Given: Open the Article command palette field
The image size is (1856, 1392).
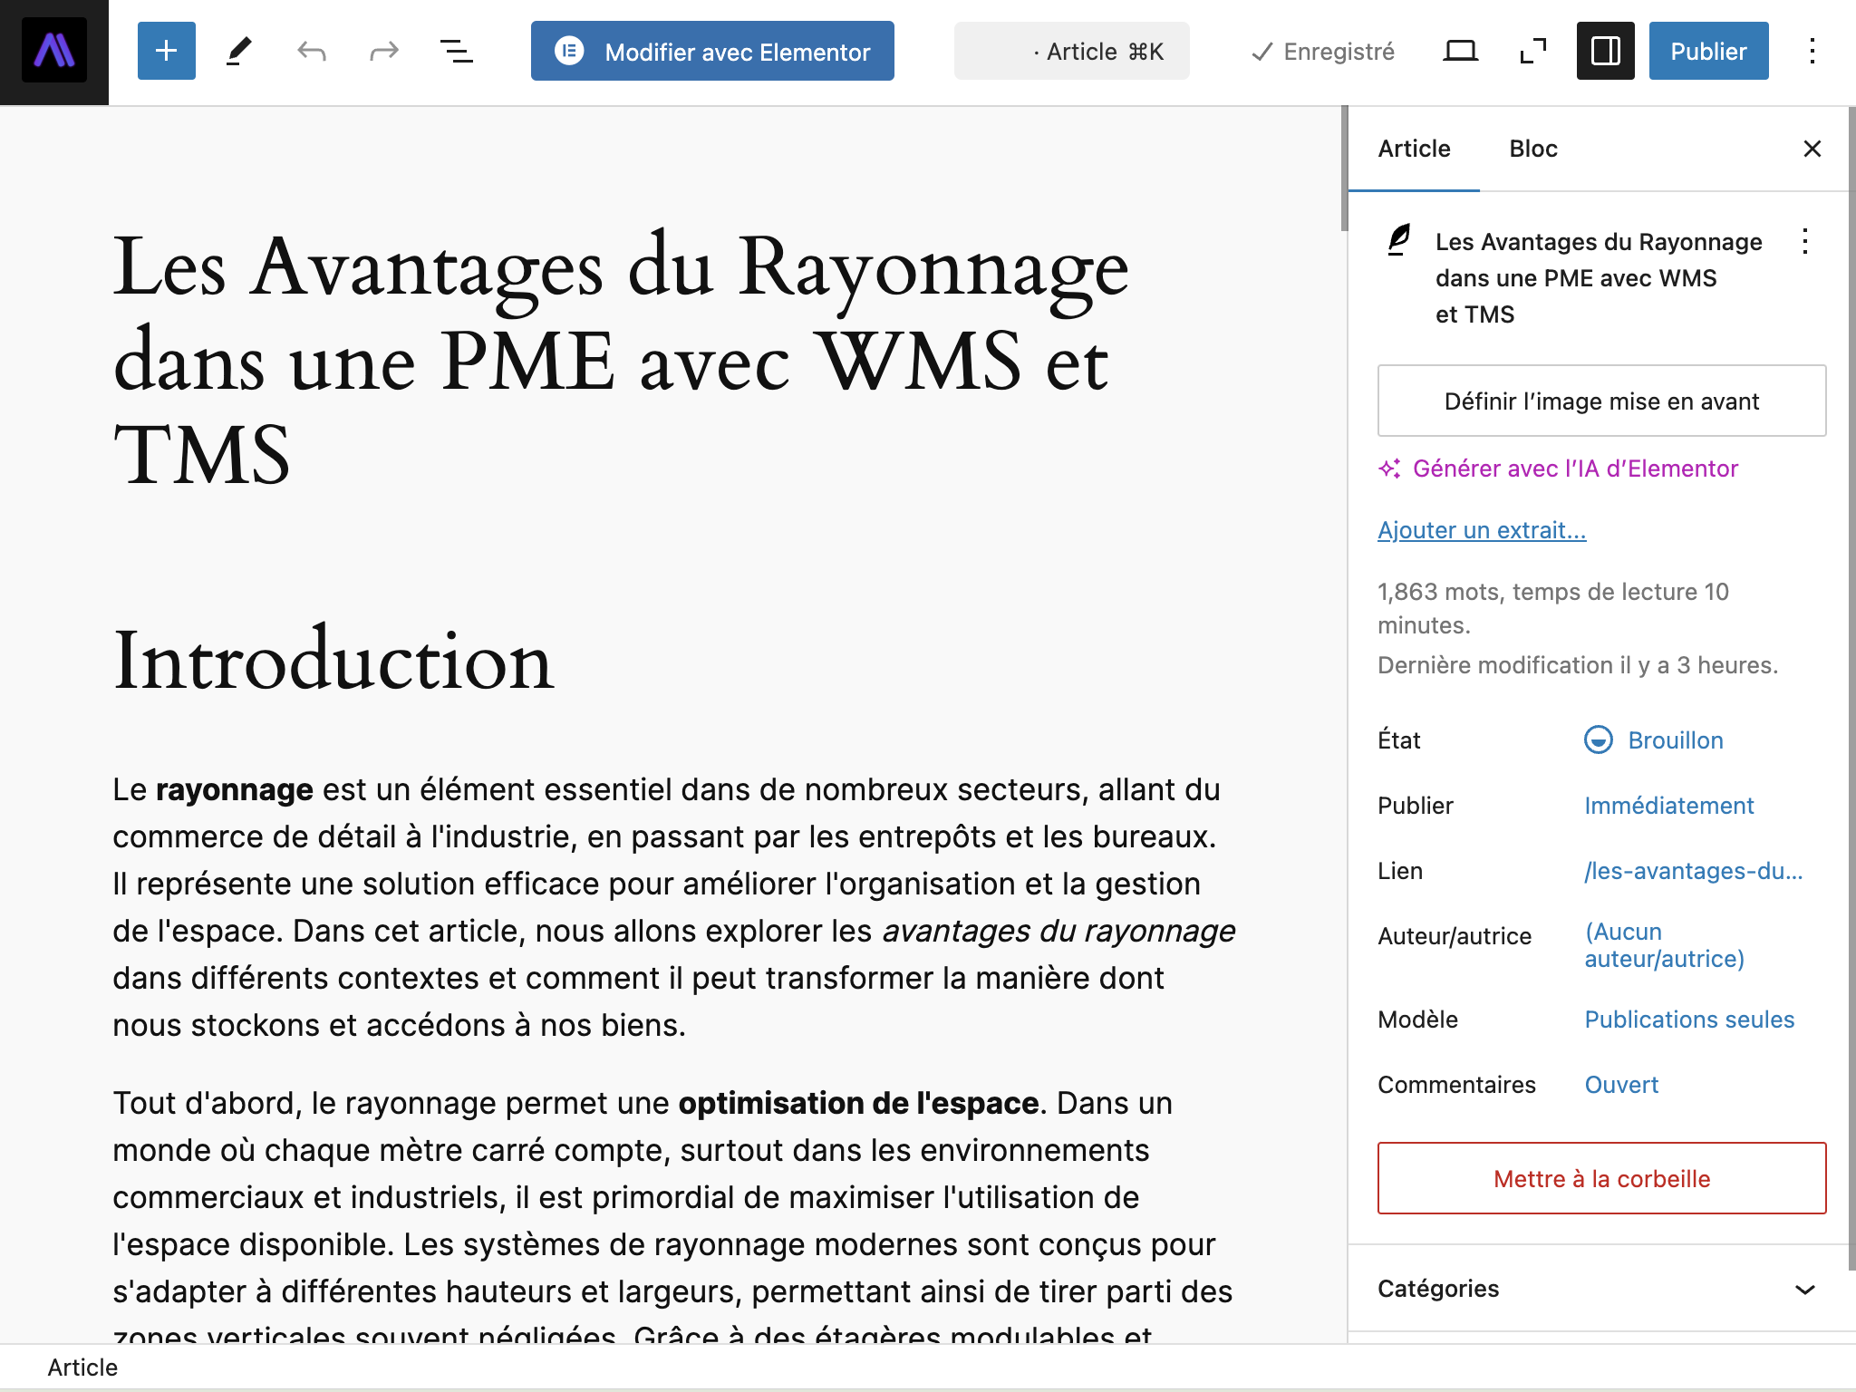Looking at the screenshot, I should click(x=1071, y=51).
